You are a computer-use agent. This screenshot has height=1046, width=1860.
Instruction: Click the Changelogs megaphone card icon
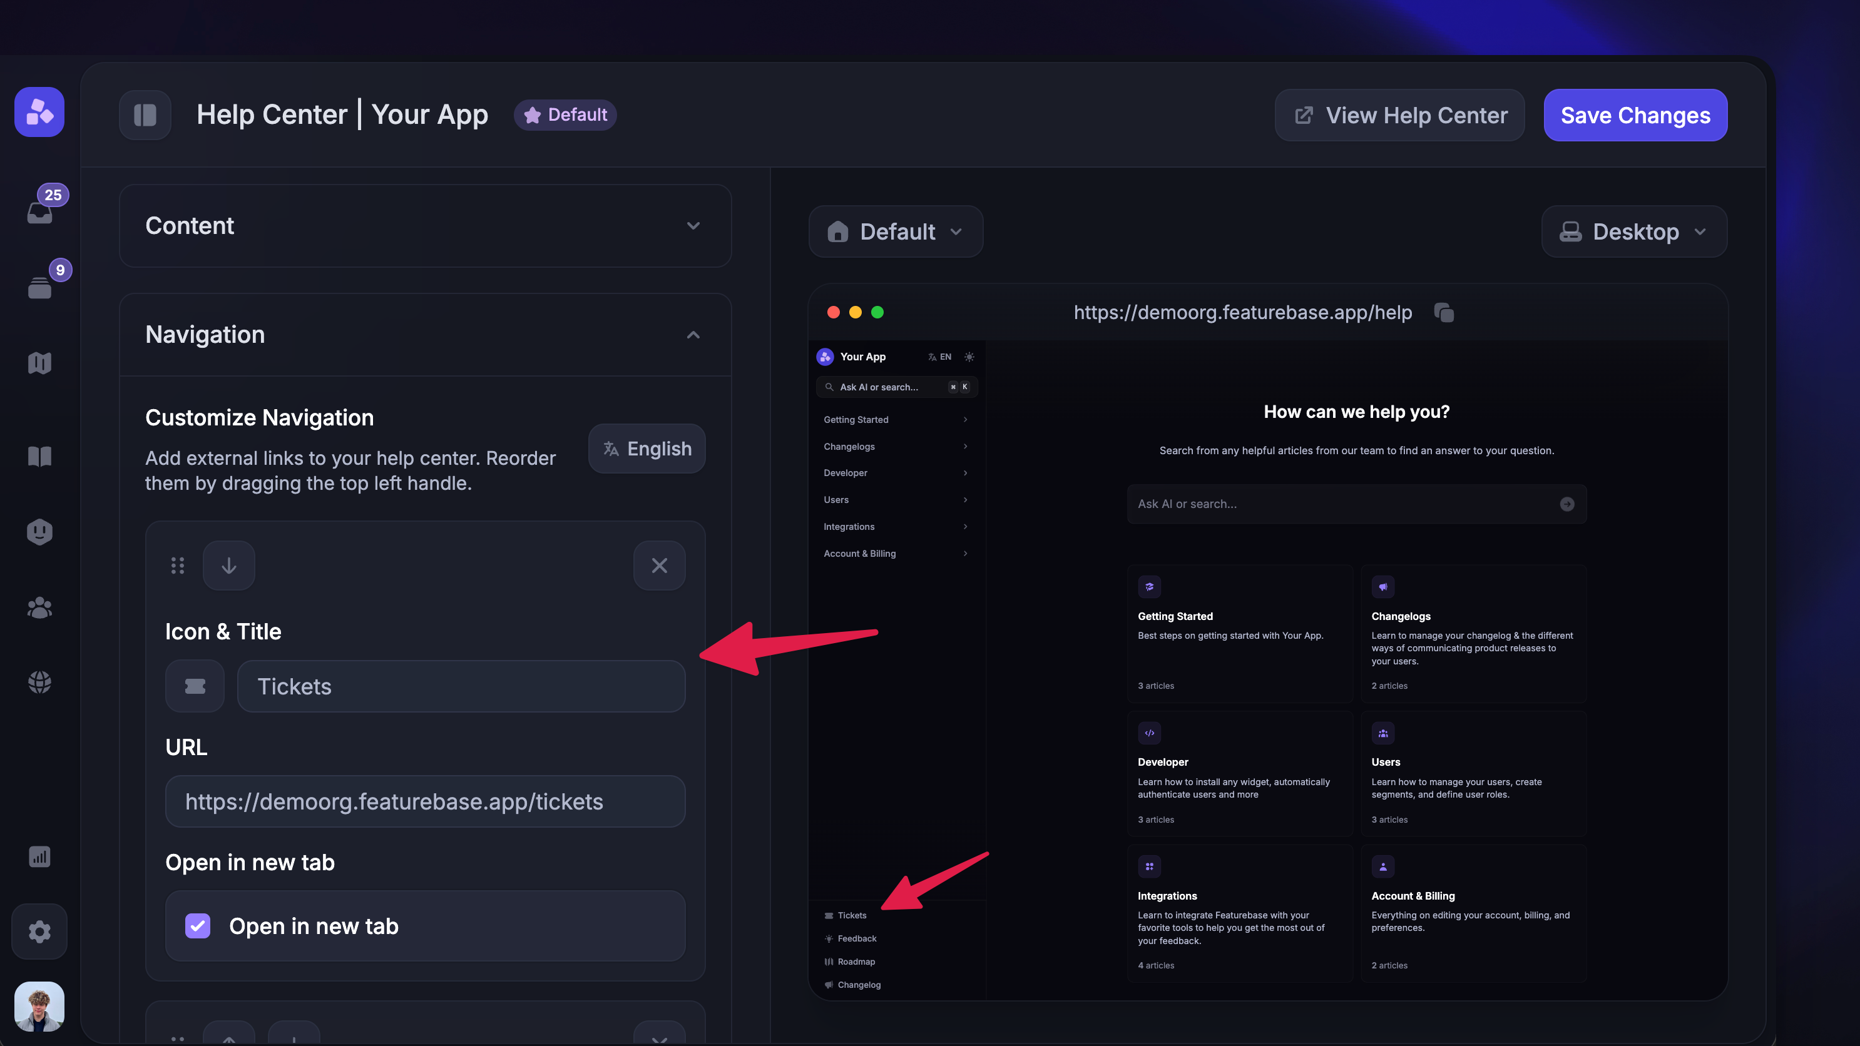pyautogui.click(x=1382, y=587)
